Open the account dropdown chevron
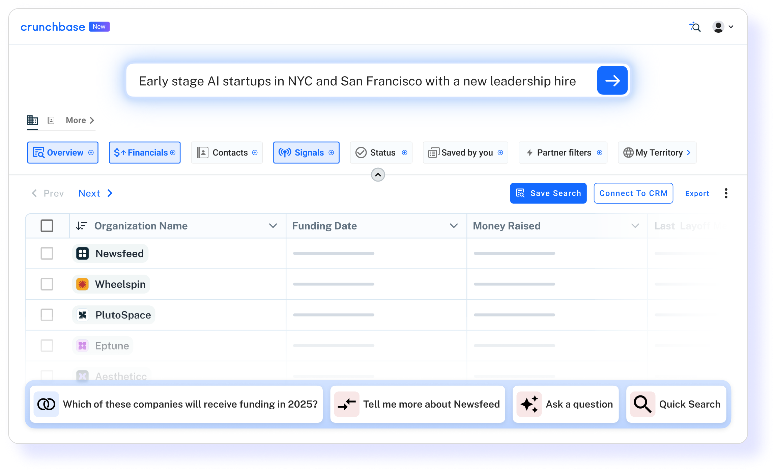 731,27
